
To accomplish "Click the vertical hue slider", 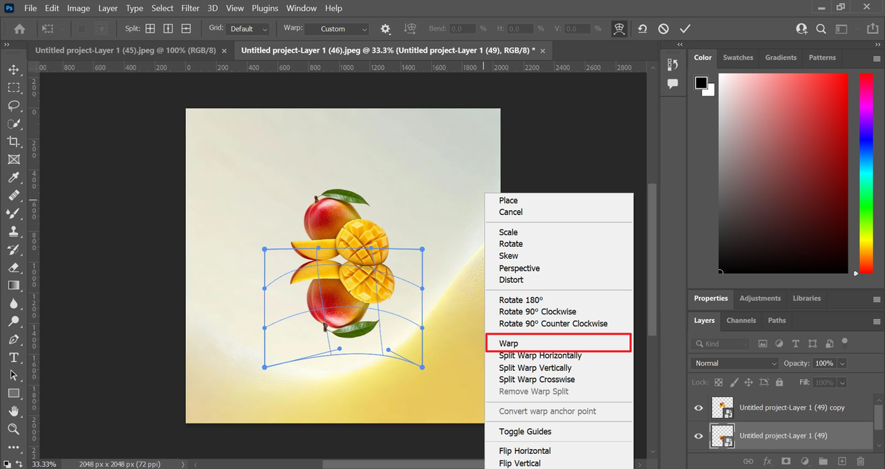I will [x=866, y=173].
